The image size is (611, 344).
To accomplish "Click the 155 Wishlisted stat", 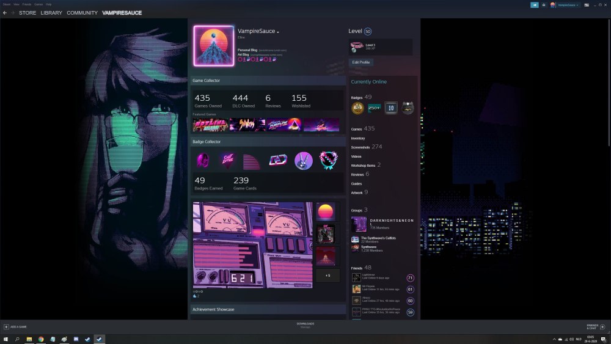I will 301,101.
